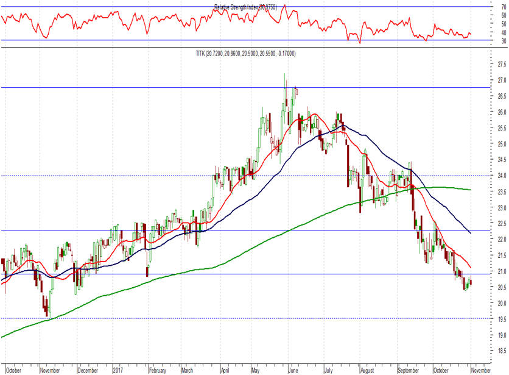Image resolution: width=509 pixels, height=375 pixels.
Task: Select the June month label
Action: pyautogui.click(x=293, y=371)
